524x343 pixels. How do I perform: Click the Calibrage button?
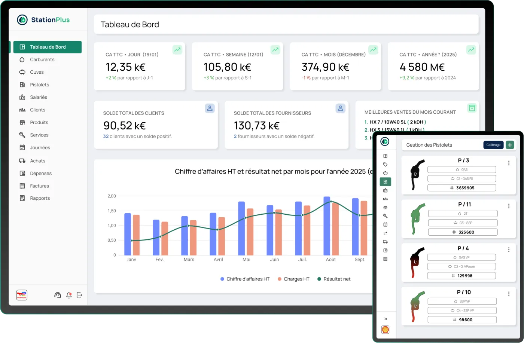click(x=493, y=145)
